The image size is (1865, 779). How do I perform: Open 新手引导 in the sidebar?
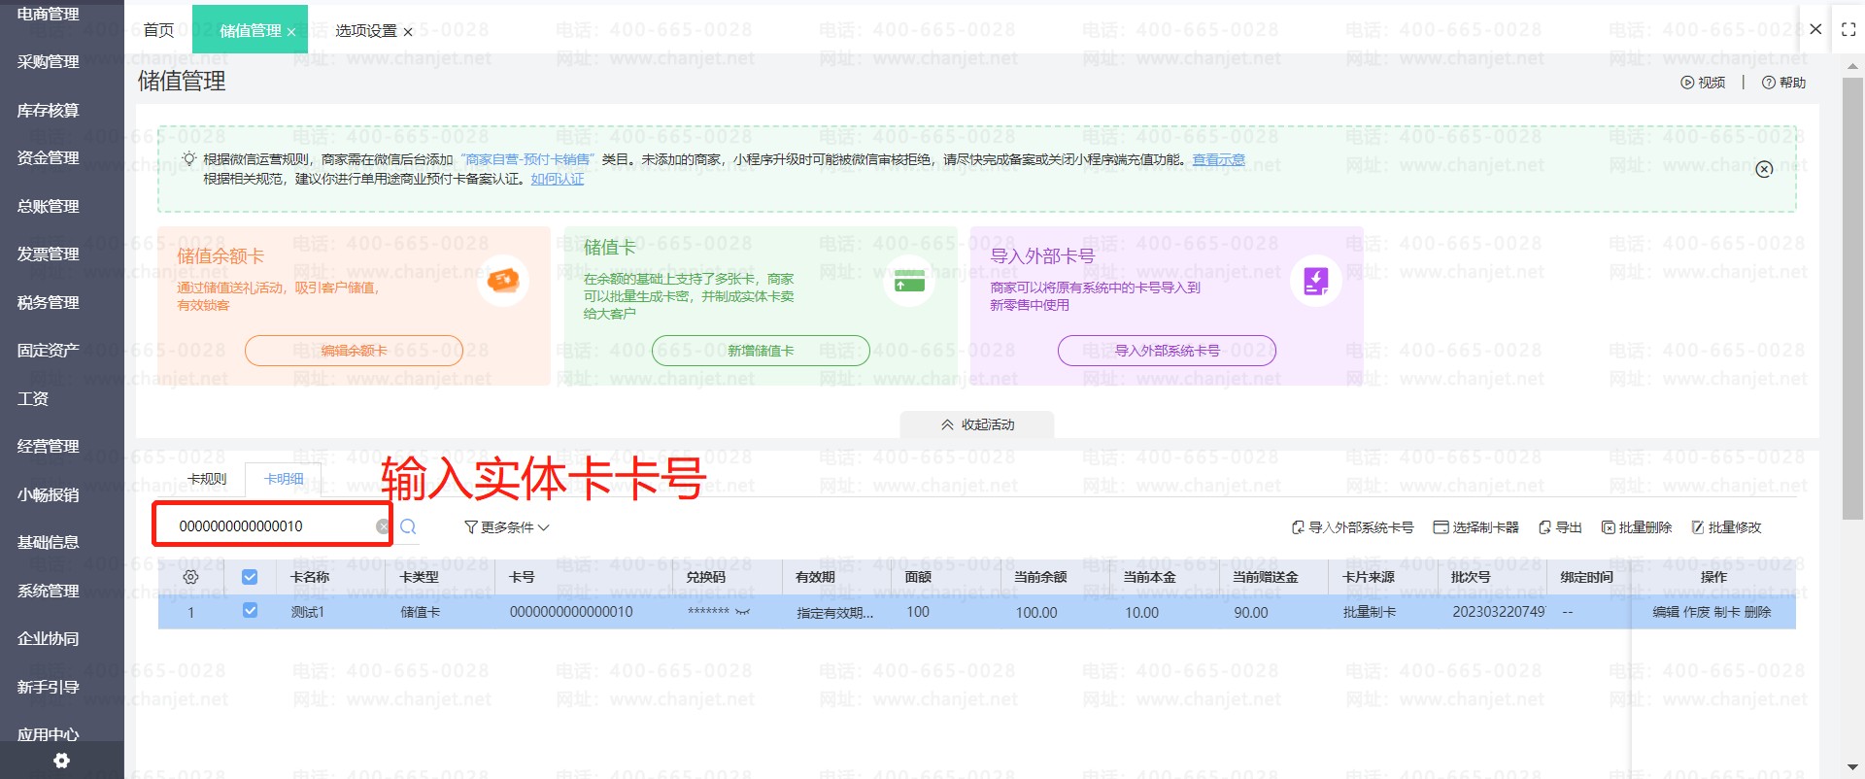(x=49, y=688)
